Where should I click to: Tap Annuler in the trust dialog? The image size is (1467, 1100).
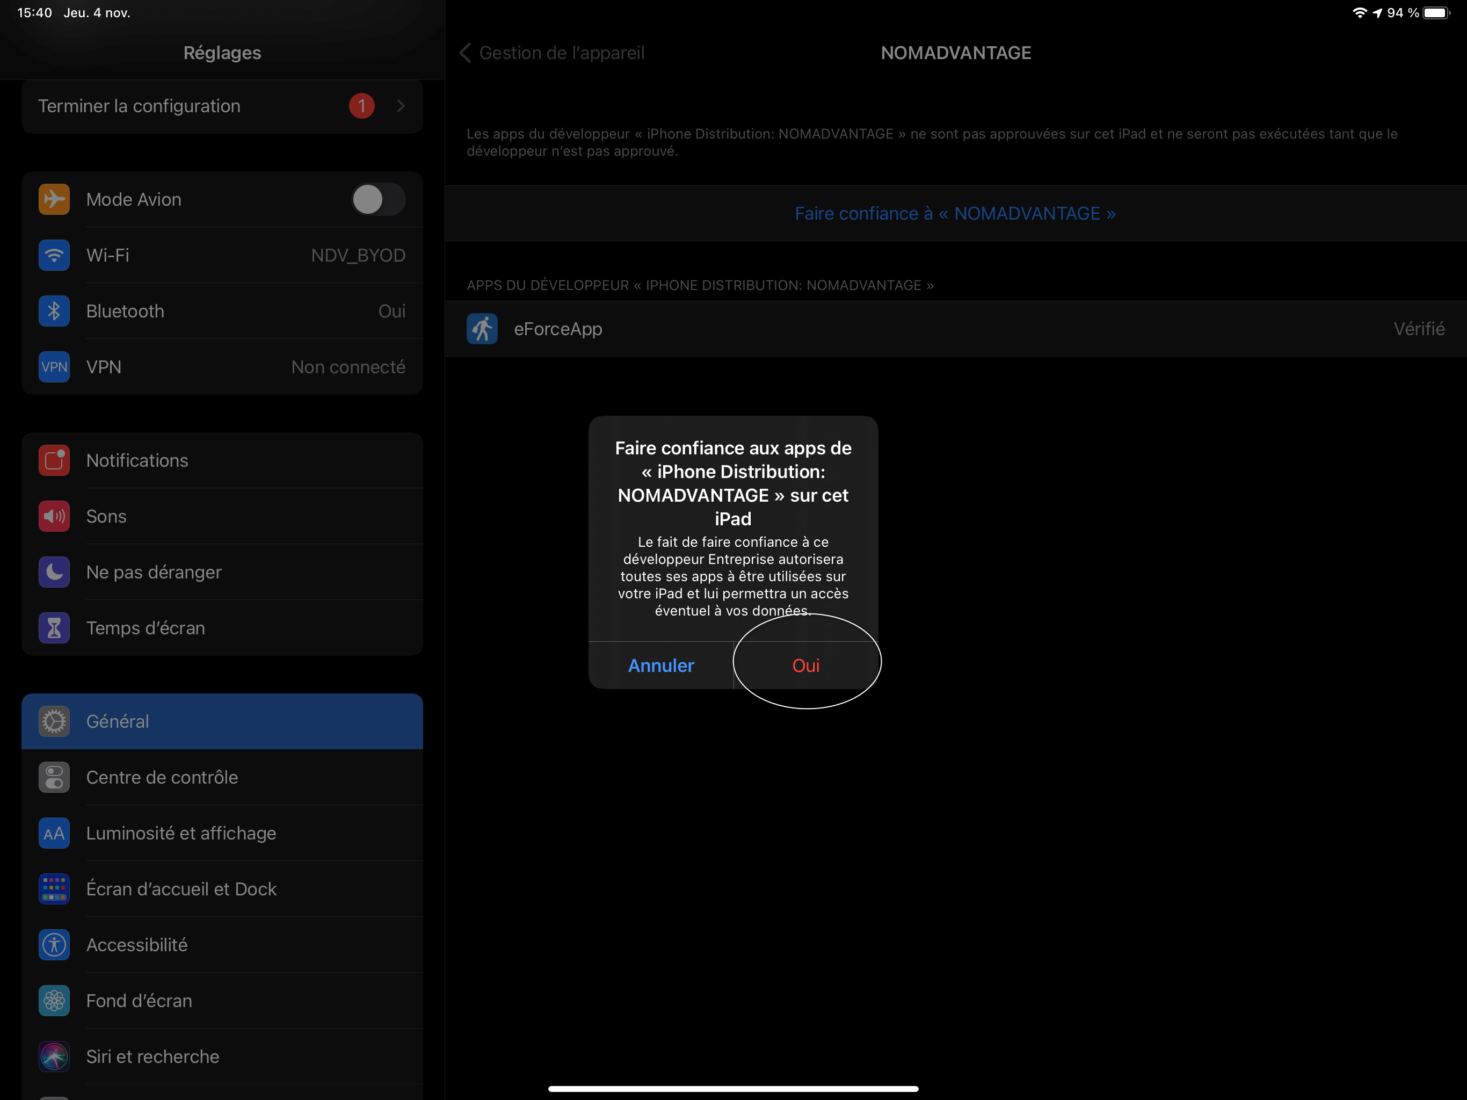click(x=661, y=665)
